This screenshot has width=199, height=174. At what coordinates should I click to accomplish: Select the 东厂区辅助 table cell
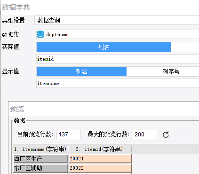tap(40, 168)
